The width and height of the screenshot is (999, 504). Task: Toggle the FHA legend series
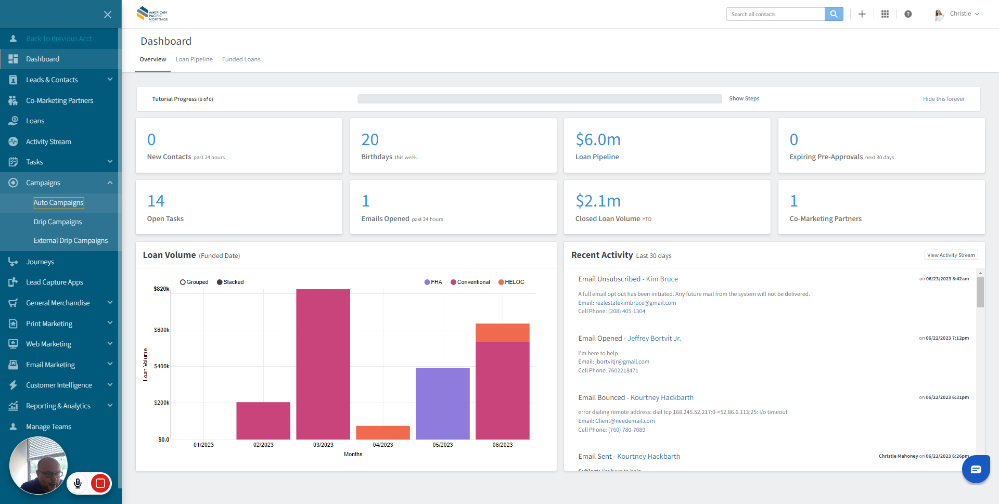click(433, 282)
